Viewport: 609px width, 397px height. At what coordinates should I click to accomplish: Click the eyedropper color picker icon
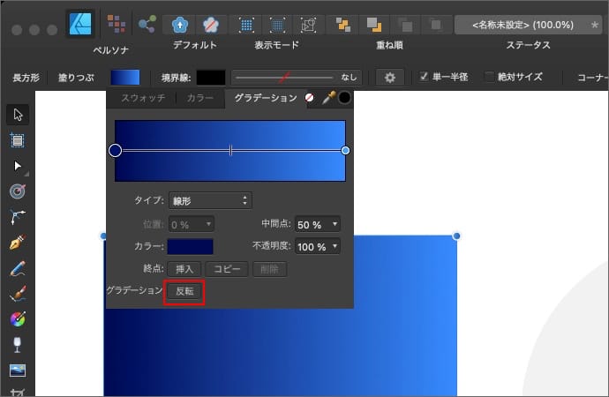[x=328, y=99]
